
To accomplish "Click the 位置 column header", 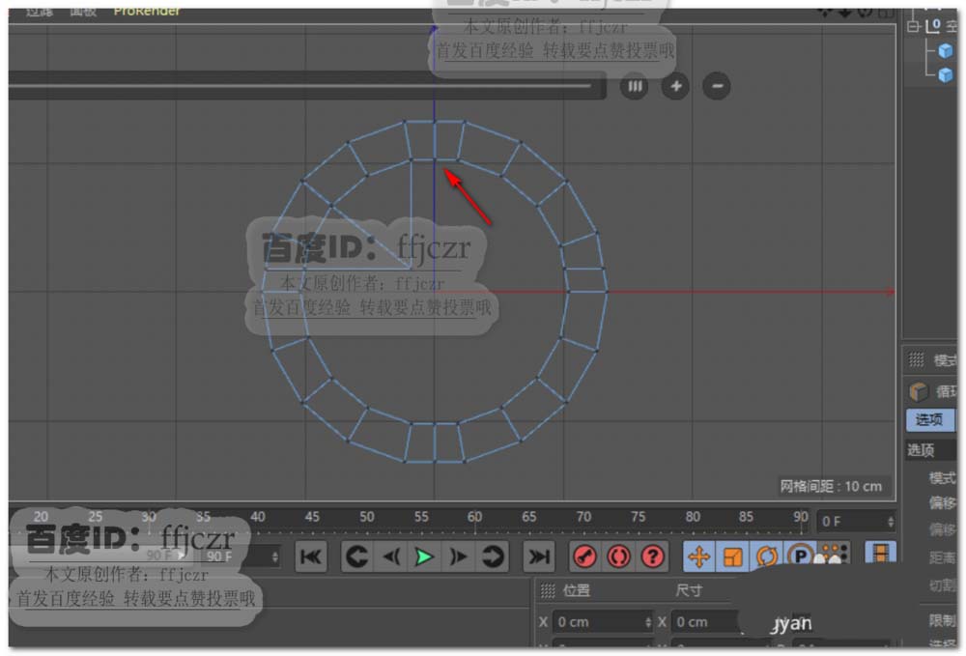I will click(576, 590).
